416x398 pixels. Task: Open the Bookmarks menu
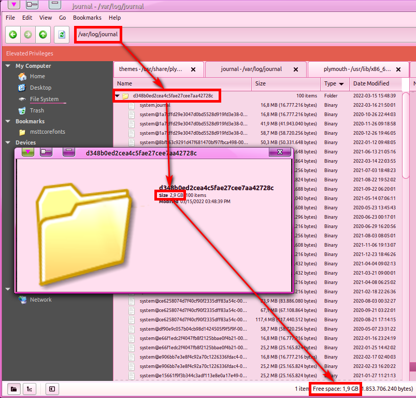coord(87,18)
